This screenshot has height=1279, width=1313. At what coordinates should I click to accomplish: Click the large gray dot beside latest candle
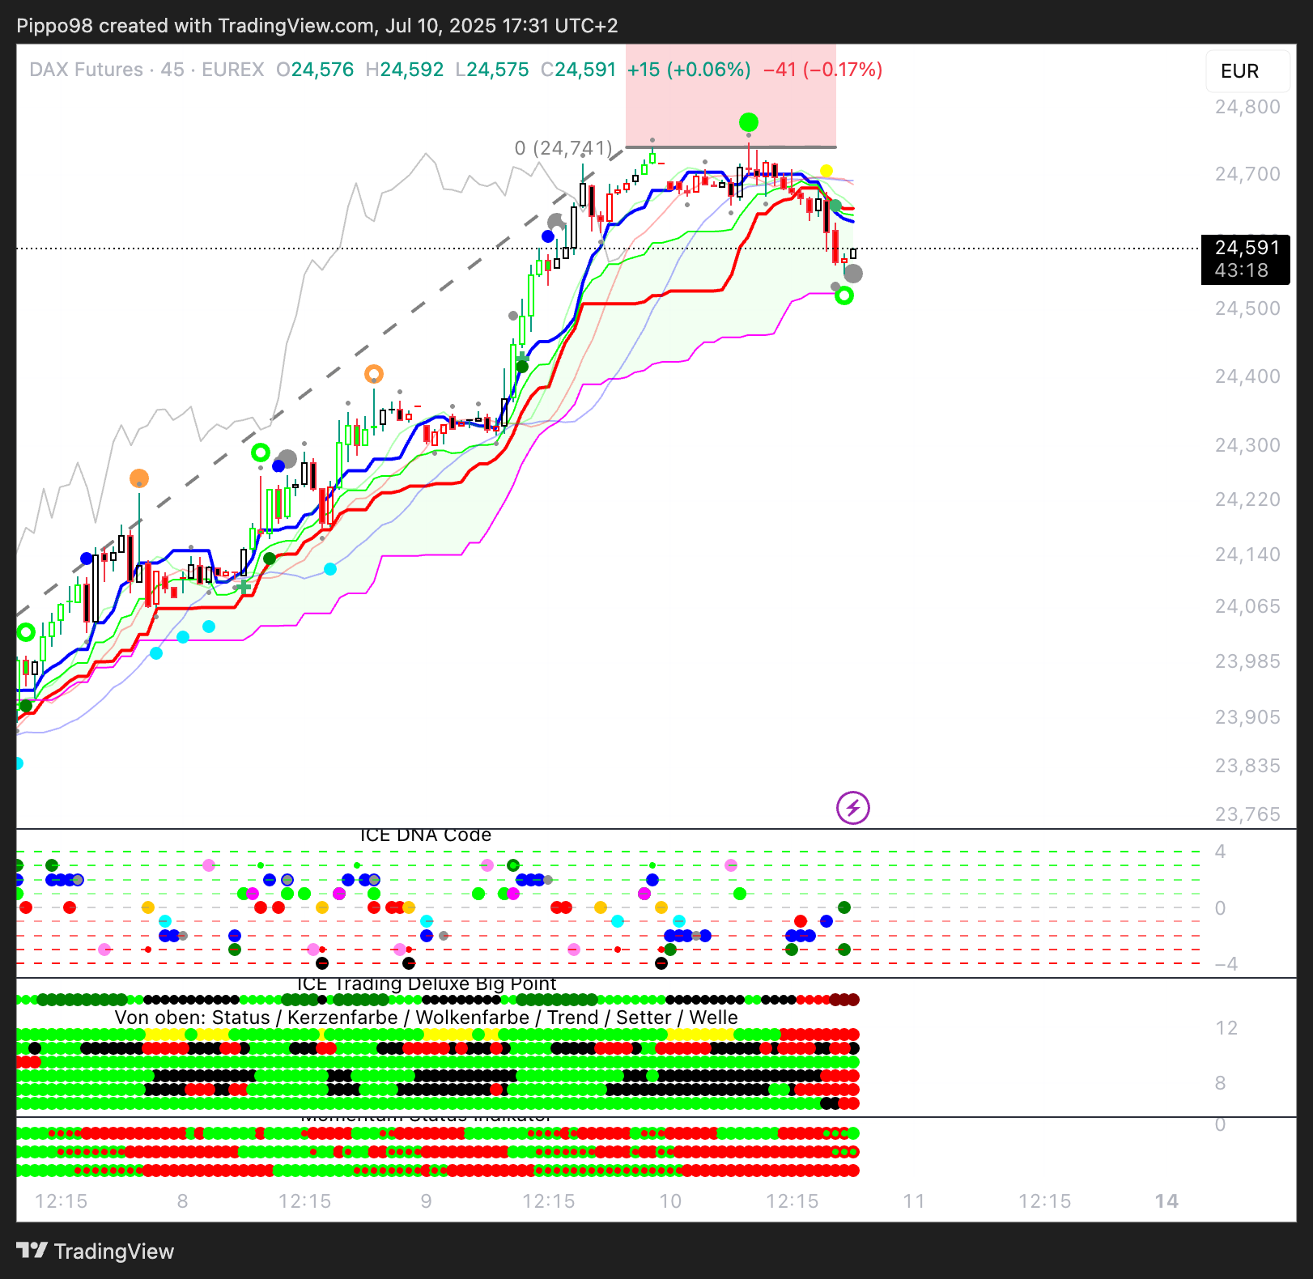point(853,274)
